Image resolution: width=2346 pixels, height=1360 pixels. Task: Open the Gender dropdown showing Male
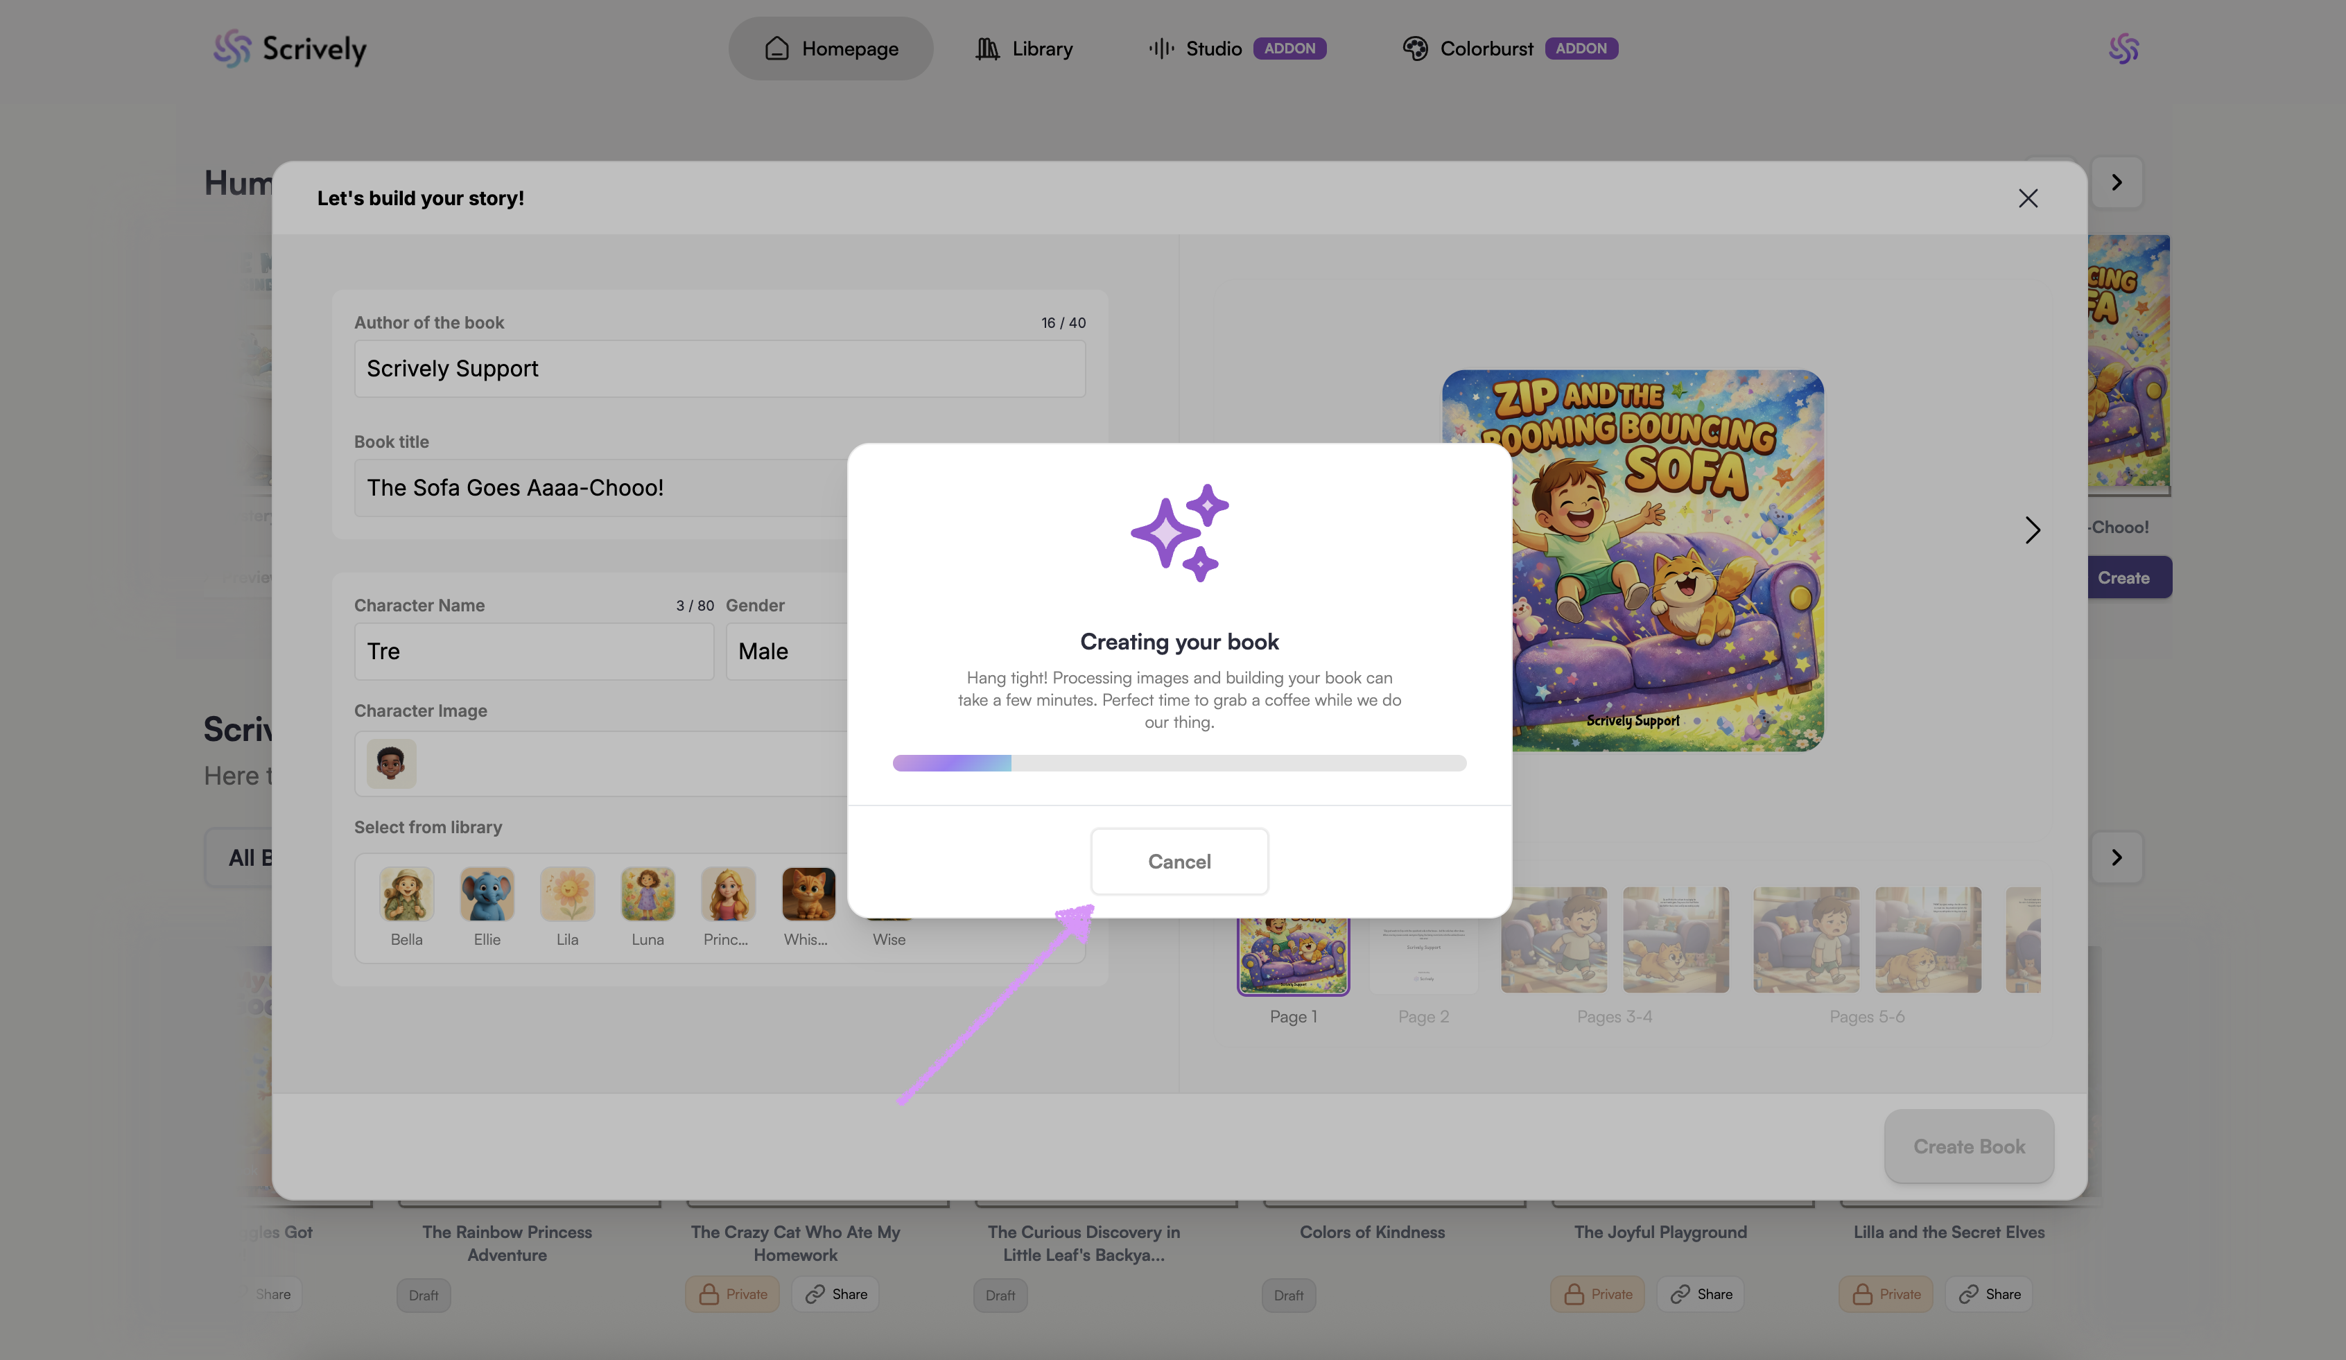click(x=787, y=652)
